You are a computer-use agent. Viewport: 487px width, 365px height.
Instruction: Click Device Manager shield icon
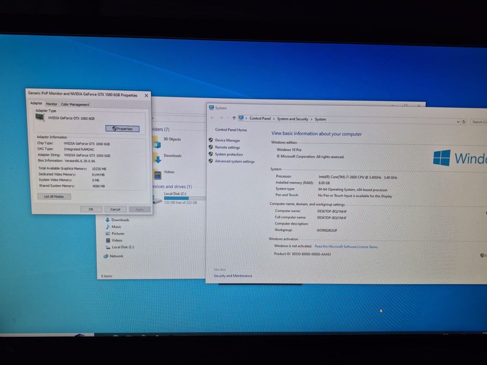click(211, 140)
